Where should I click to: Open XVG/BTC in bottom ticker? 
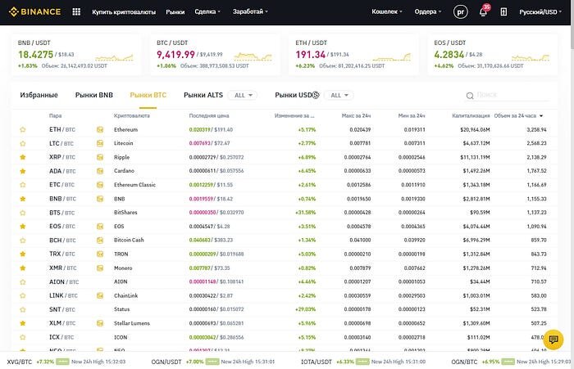pyautogui.click(x=20, y=362)
